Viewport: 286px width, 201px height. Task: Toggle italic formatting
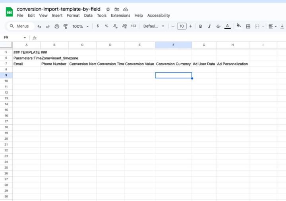click(x=209, y=27)
